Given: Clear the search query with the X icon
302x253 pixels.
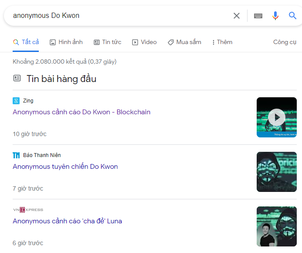Looking at the screenshot, I should [x=237, y=16].
